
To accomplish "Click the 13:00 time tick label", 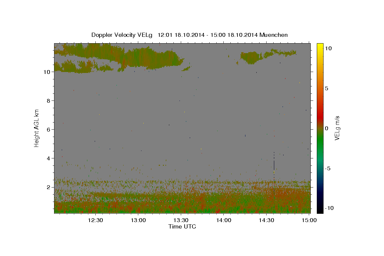I will 138,220.
